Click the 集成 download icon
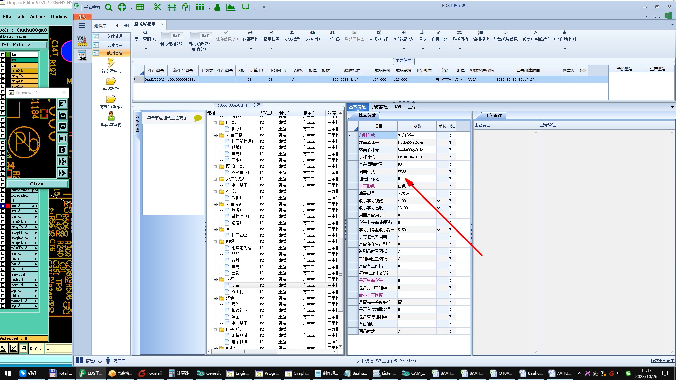676x380 pixels. pyautogui.click(x=422, y=33)
